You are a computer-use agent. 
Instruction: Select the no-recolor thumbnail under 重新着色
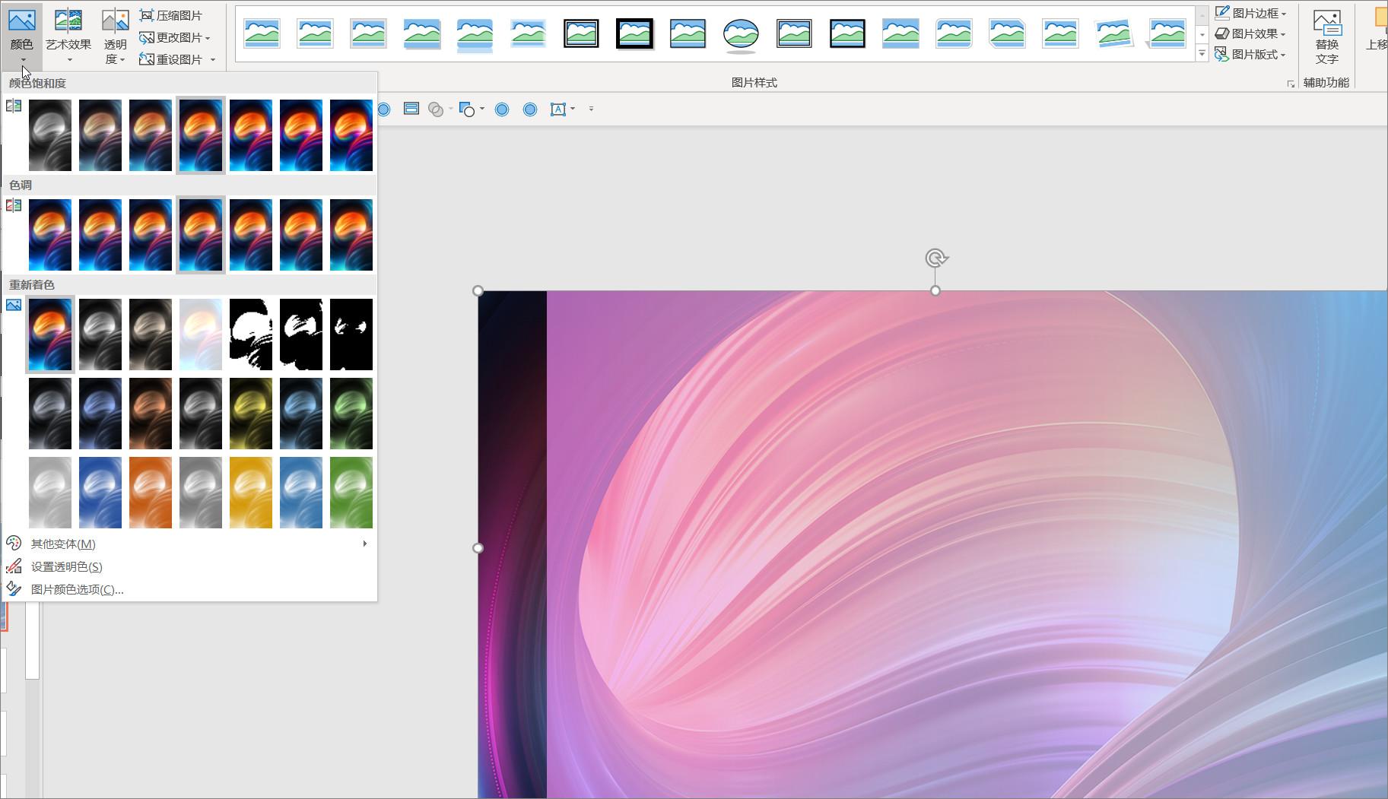click(x=50, y=335)
